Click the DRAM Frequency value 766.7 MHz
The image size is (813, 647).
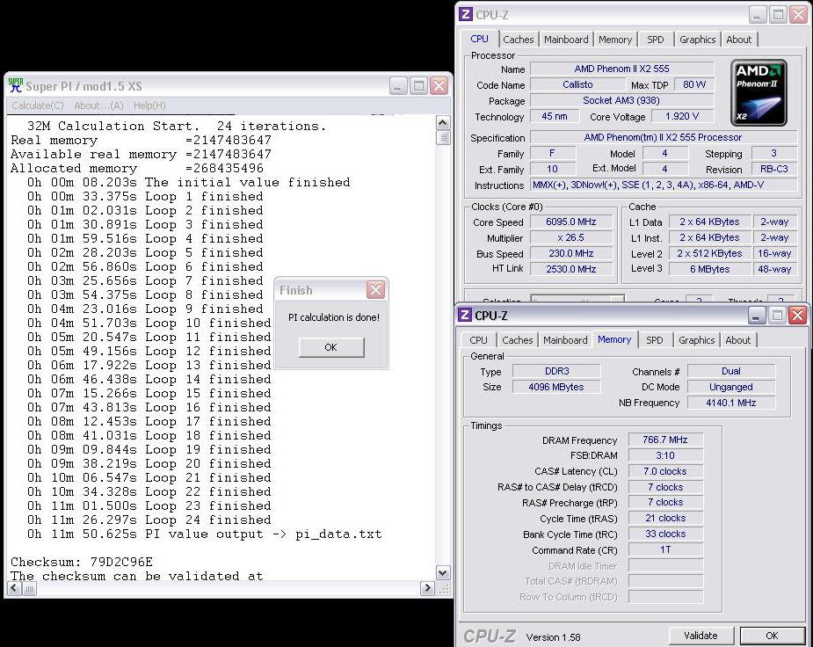click(x=665, y=440)
